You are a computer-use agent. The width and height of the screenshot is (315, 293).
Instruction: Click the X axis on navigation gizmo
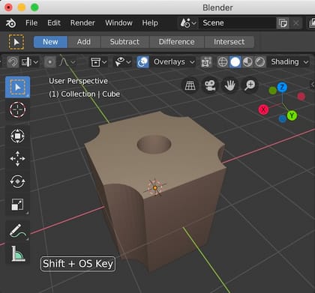(x=263, y=109)
